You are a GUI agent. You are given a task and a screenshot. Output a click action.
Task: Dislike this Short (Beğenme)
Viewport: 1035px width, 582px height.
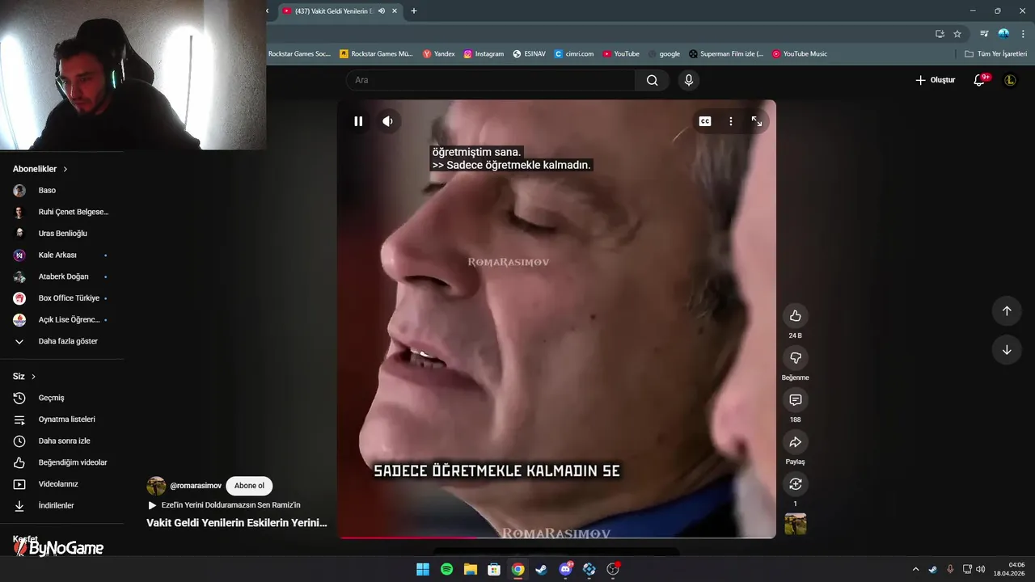795,358
